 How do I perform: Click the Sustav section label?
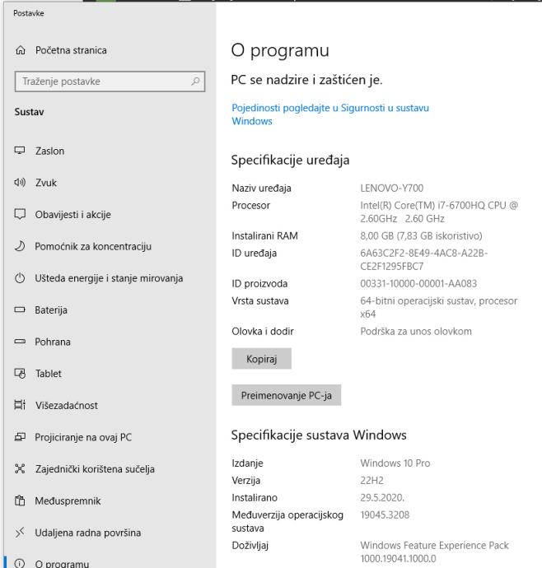pyautogui.click(x=29, y=112)
